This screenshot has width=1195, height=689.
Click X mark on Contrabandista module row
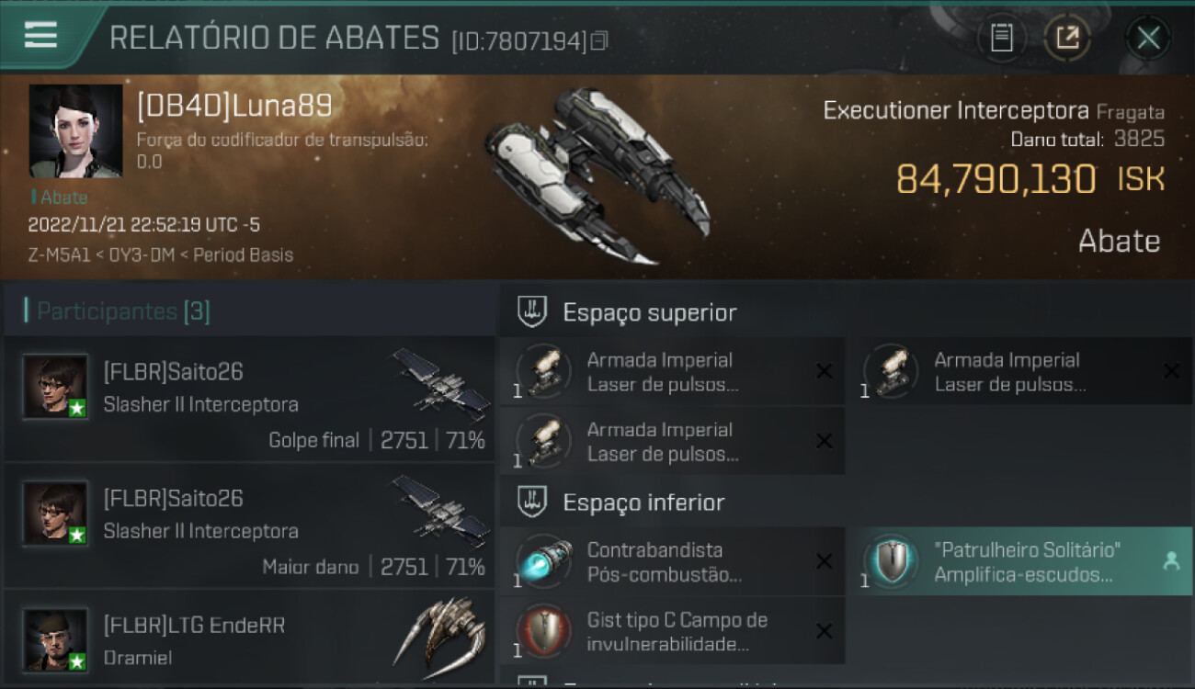(825, 561)
